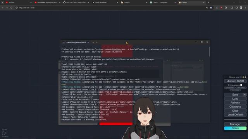
Task: Click the panel icon next to Queue size
Action: click(x=243, y=77)
